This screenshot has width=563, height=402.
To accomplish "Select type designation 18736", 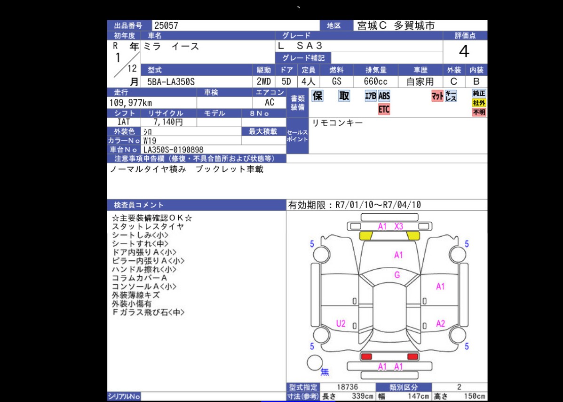I will point(347,387).
